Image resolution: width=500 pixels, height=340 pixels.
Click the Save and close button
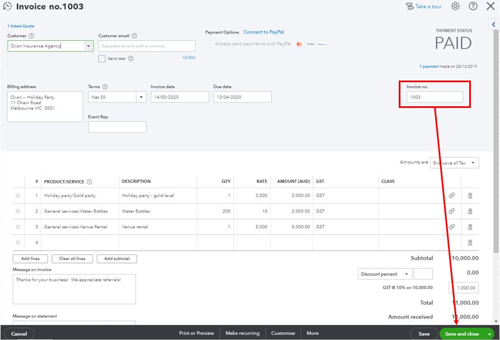coord(461,334)
